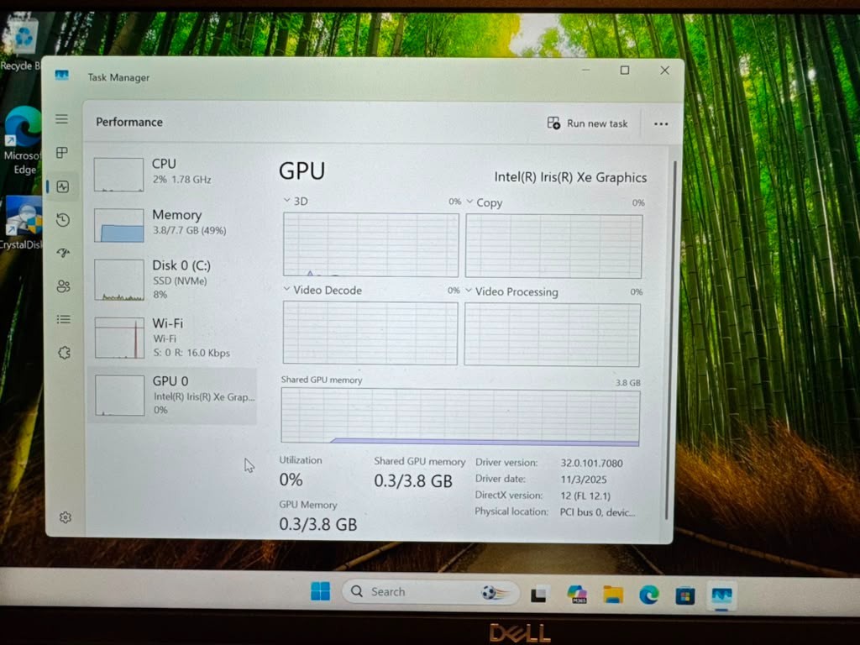
Task: Open the Task Manager hamburger navigation menu
Action: (62, 119)
